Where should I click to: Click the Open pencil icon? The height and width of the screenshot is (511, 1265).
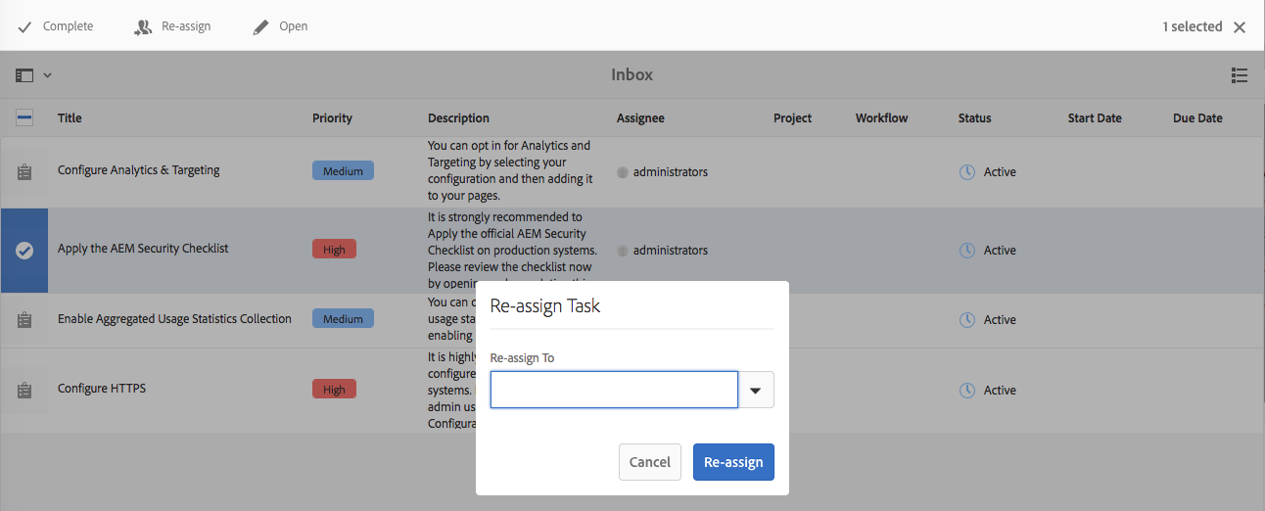[260, 27]
